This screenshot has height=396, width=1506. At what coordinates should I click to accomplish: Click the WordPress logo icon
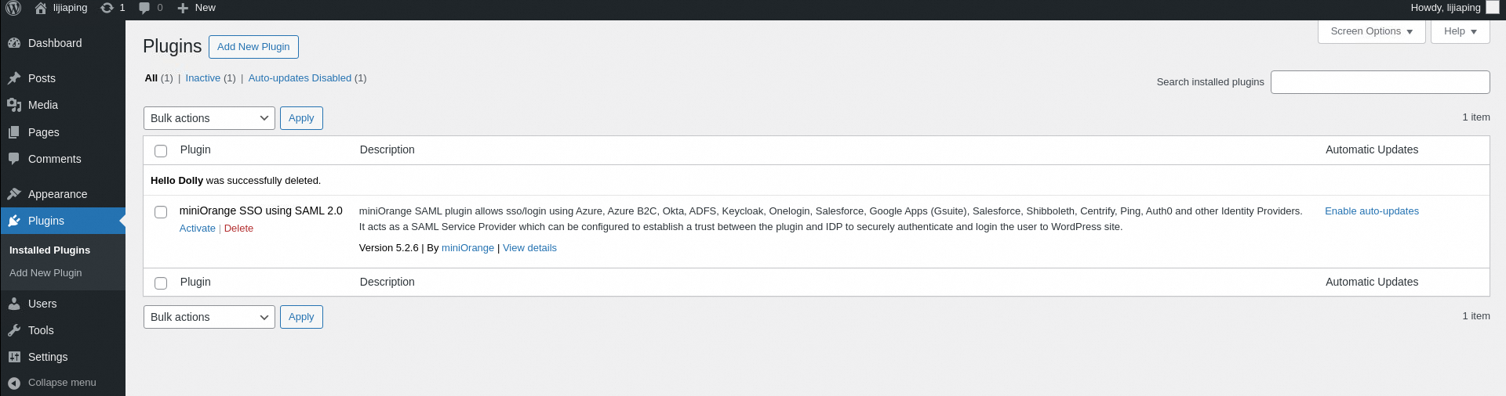[x=13, y=8]
